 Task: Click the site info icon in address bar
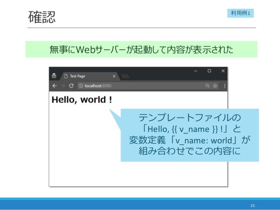(x=81, y=86)
